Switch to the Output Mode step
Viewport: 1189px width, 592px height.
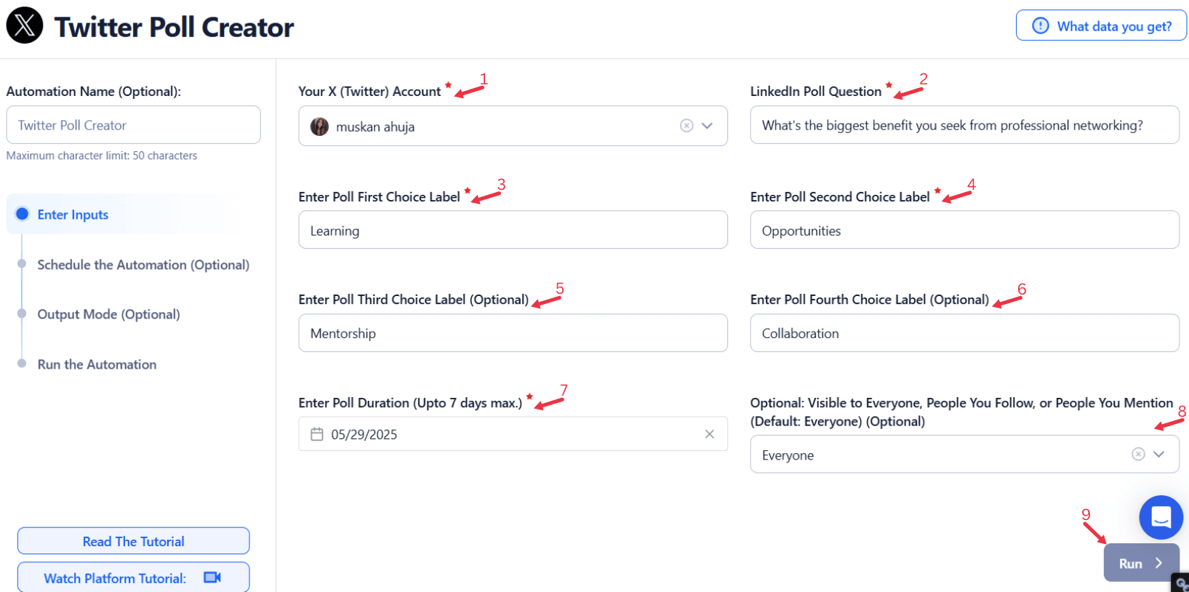click(108, 314)
